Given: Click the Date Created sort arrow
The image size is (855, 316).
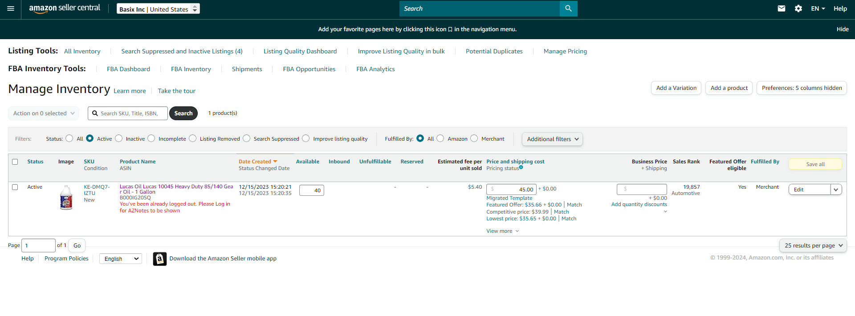Looking at the screenshot, I should point(275,161).
